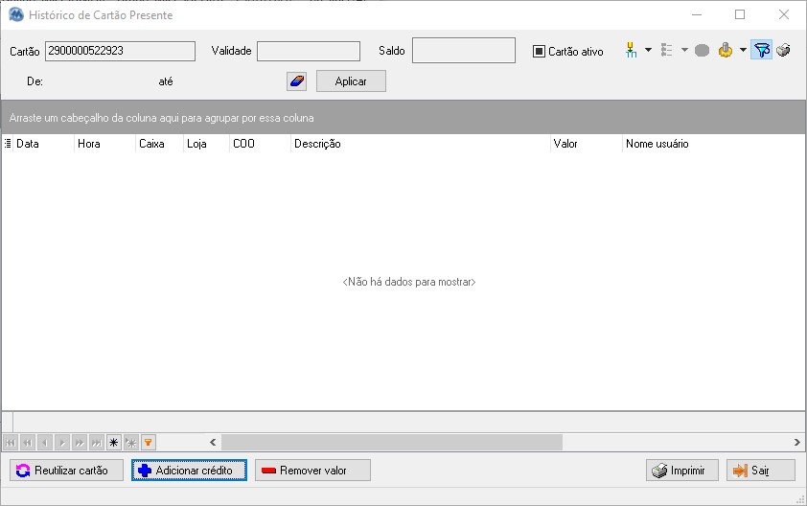Image resolution: width=807 pixels, height=506 pixels.
Task: Click the application logo in title bar
Action: 16,15
